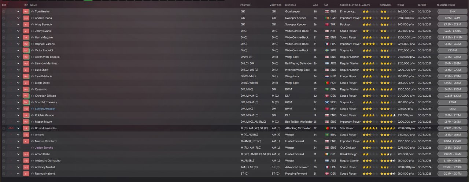
Task: Expand the chevron dropdown for André Onana
Action: click(x=18, y=18)
